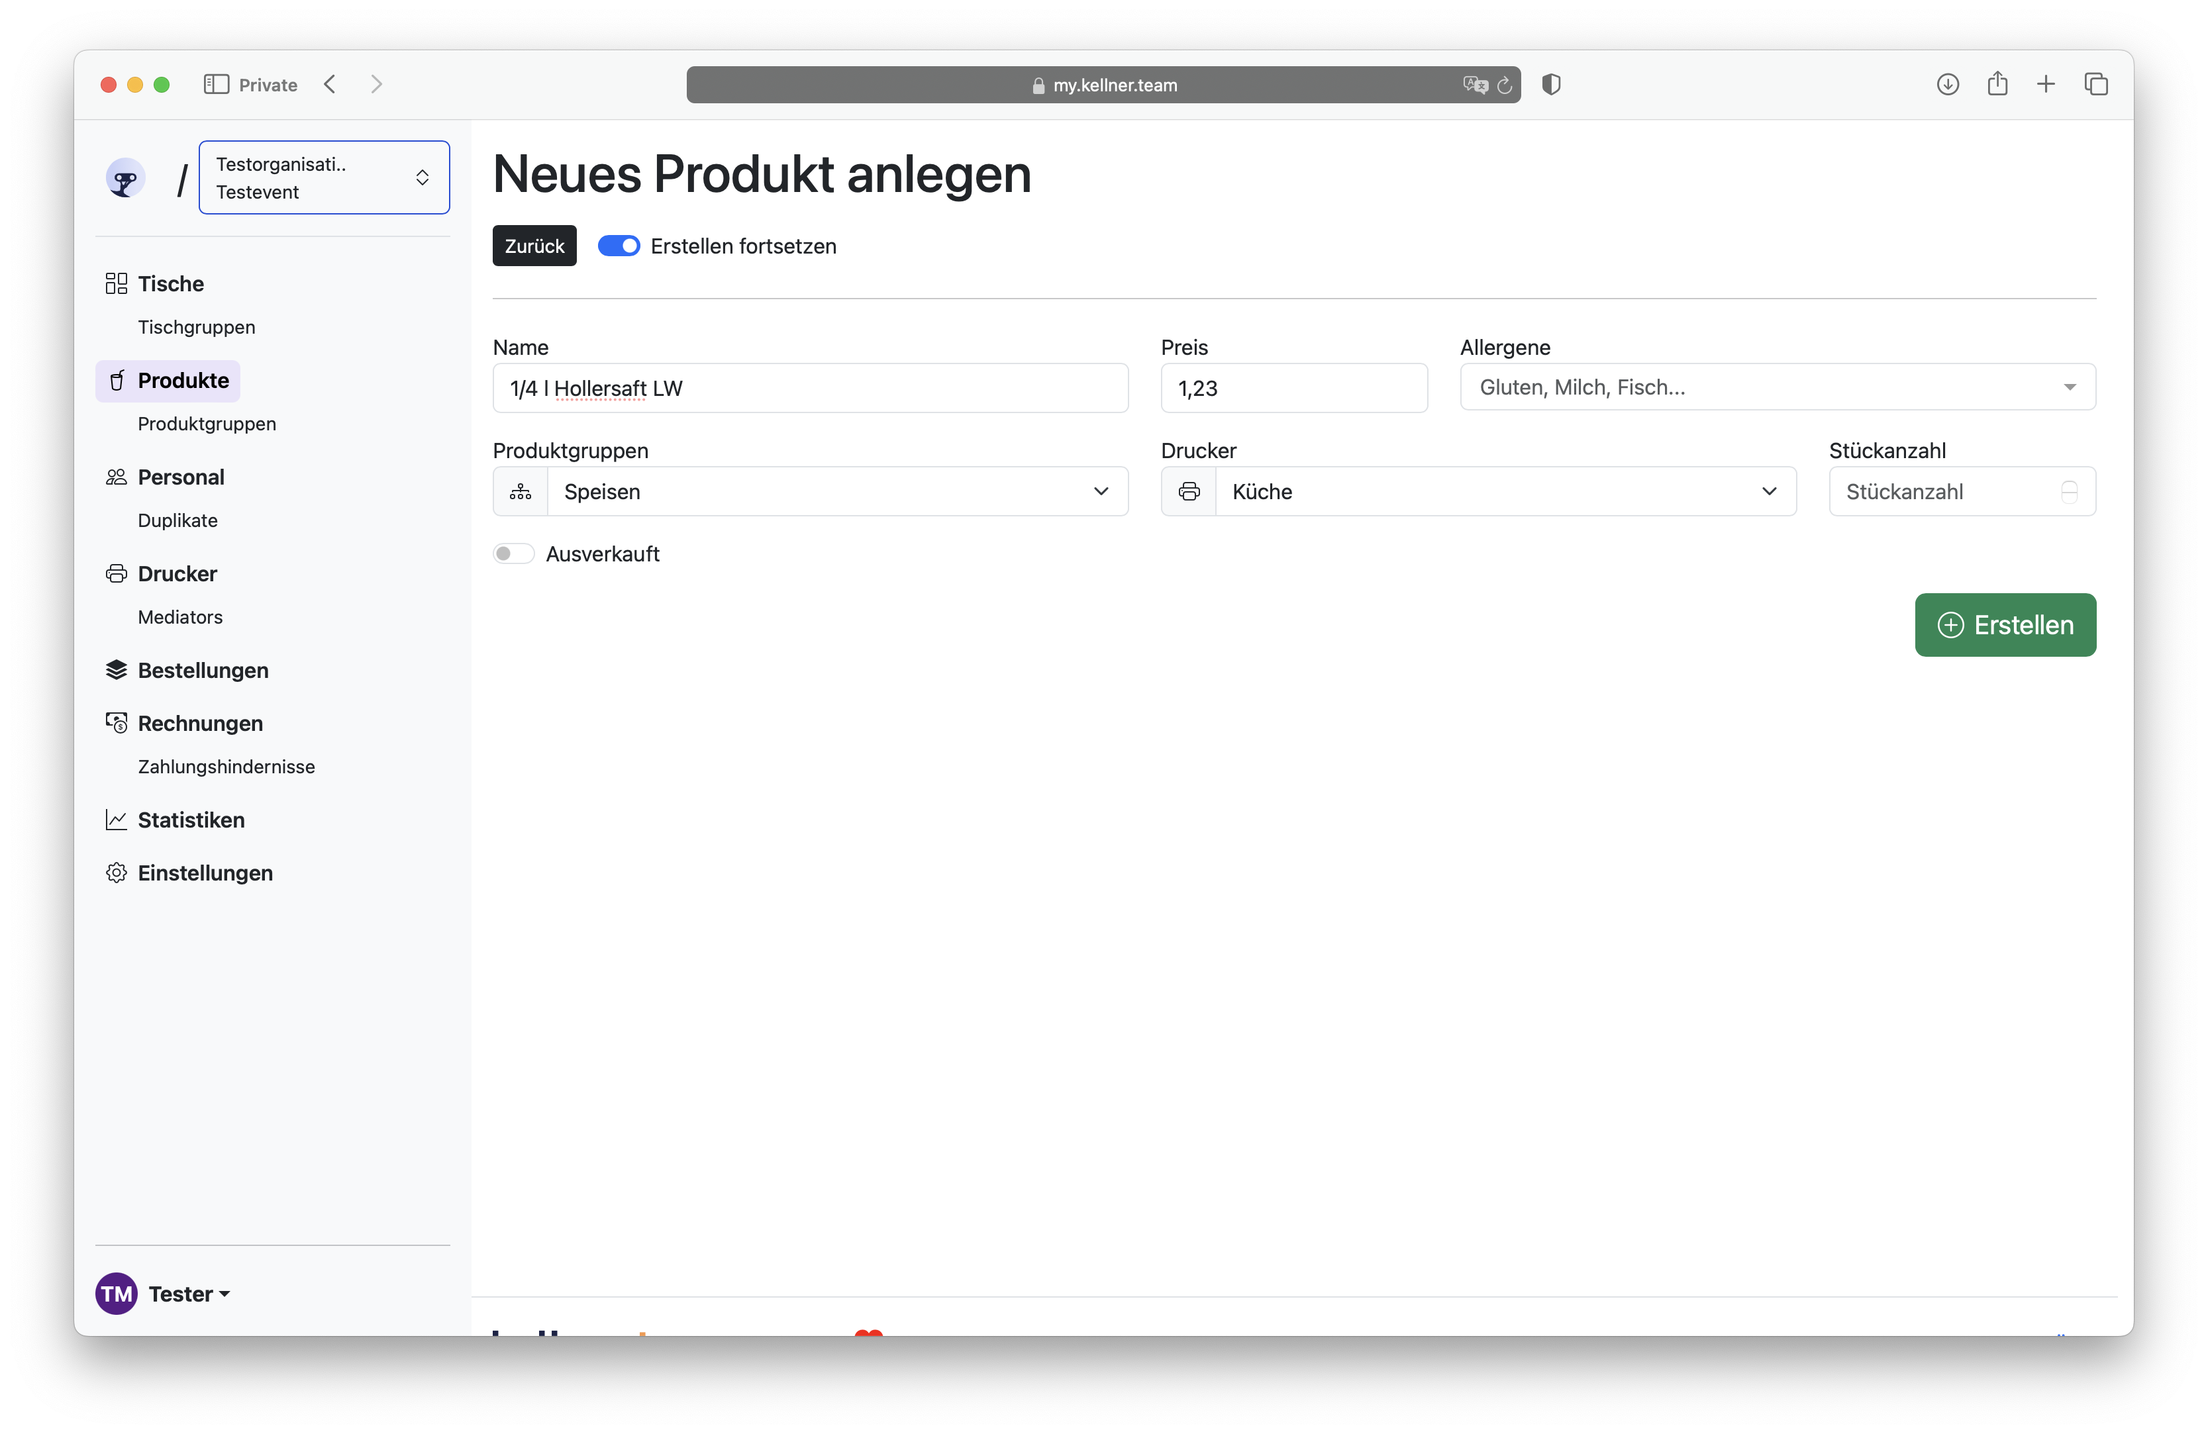Toggle the Erstellen fortsetzen switch
This screenshot has width=2208, height=1434.
pos(619,246)
